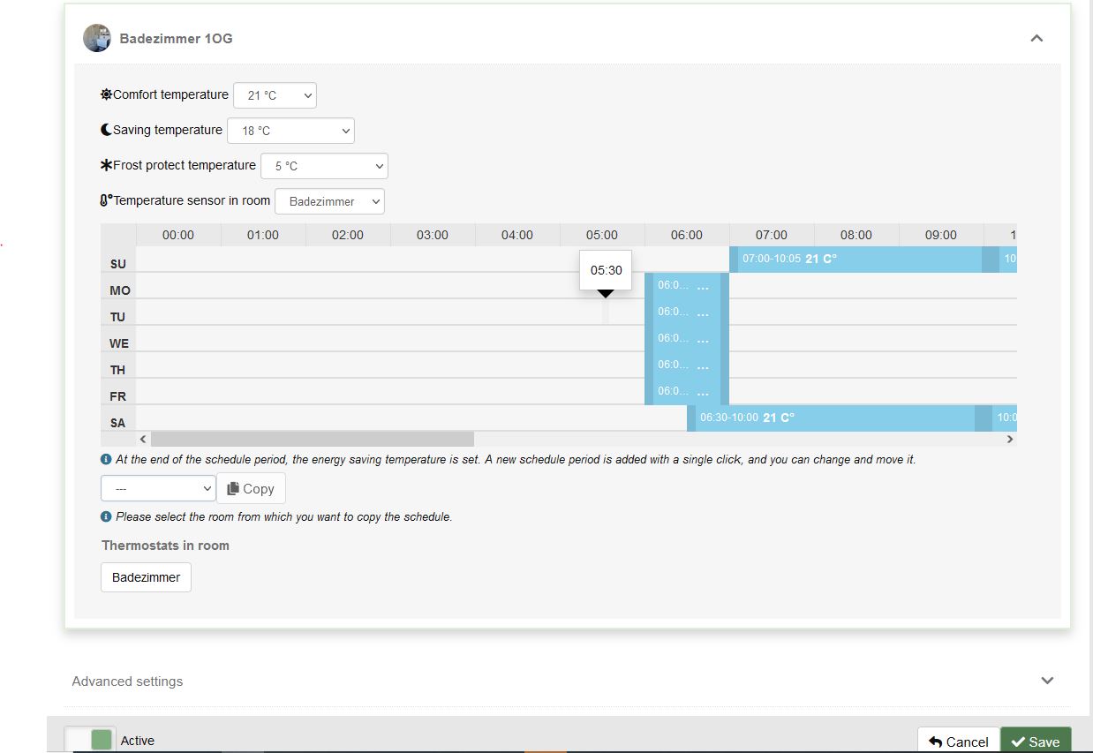Click the schedule scrollbar right arrow
1093x753 pixels.
click(x=1010, y=439)
